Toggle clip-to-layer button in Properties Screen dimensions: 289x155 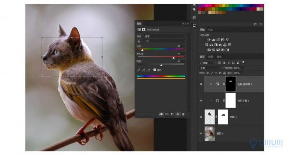click(161, 114)
